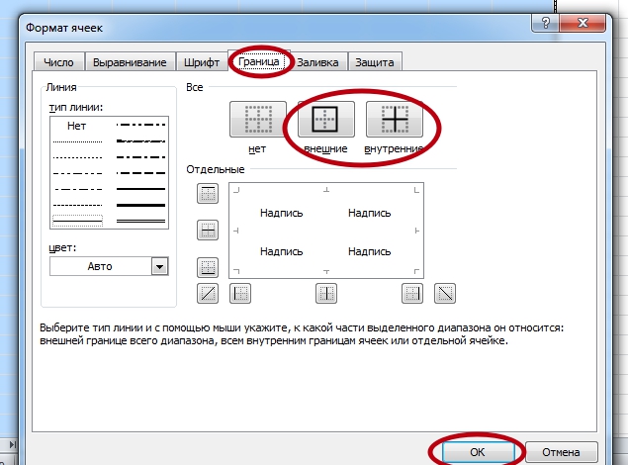
Task: Apply the 'внутренние' inside border preset
Action: [x=395, y=119]
